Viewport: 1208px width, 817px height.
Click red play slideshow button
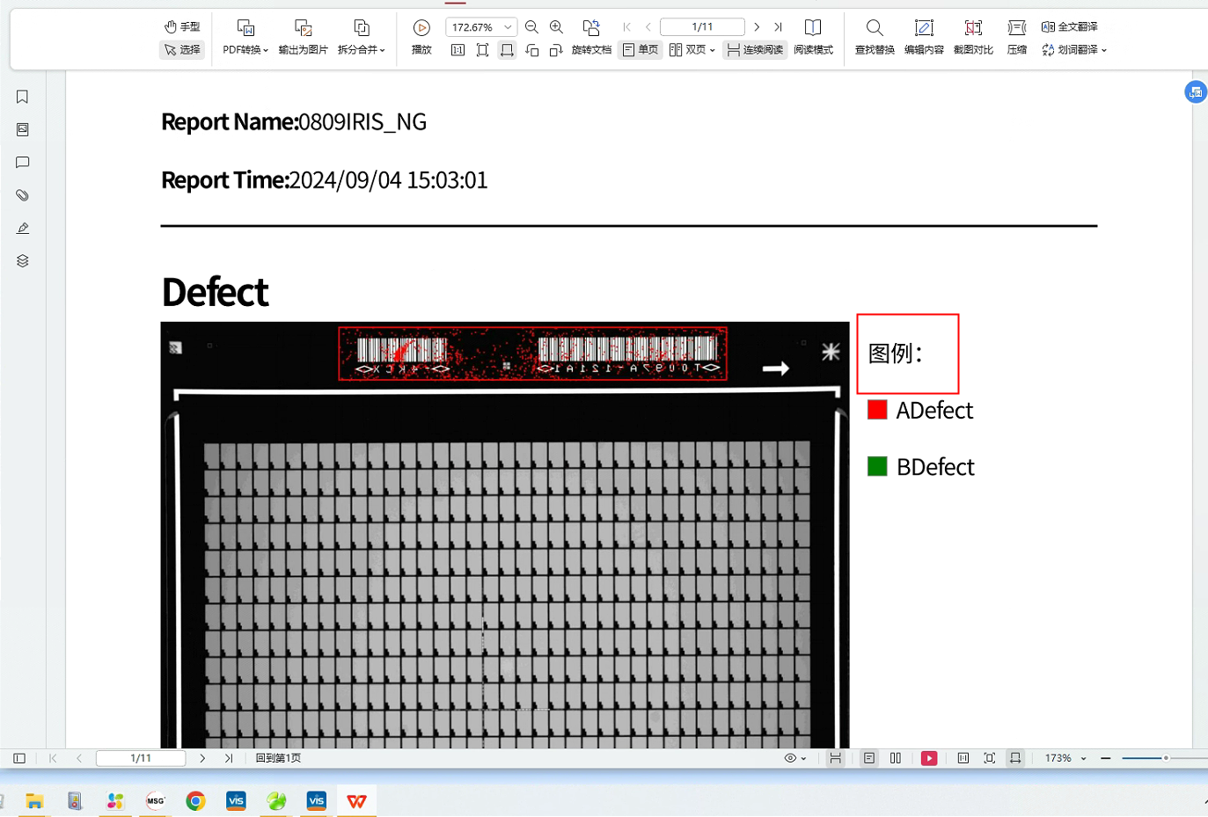pyautogui.click(x=929, y=758)
